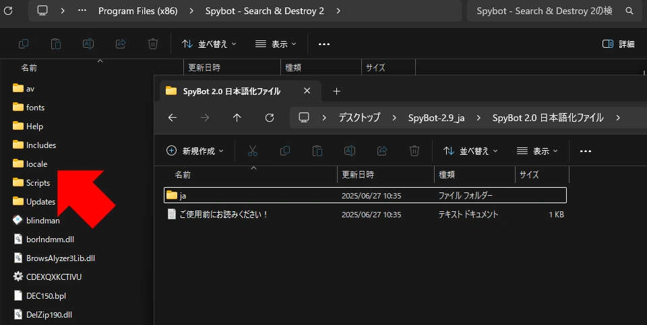The width and height of the screenshot is (647, 325).
Task: Refresh the SpyBot 2.0 日本語化ファイル window
Action: point(270,118)
